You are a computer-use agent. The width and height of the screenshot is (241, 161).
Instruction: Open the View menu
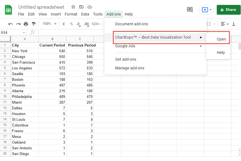tap(43, 14)
